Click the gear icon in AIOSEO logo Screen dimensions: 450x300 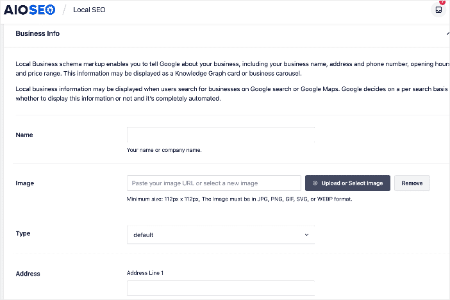point(50,10)
